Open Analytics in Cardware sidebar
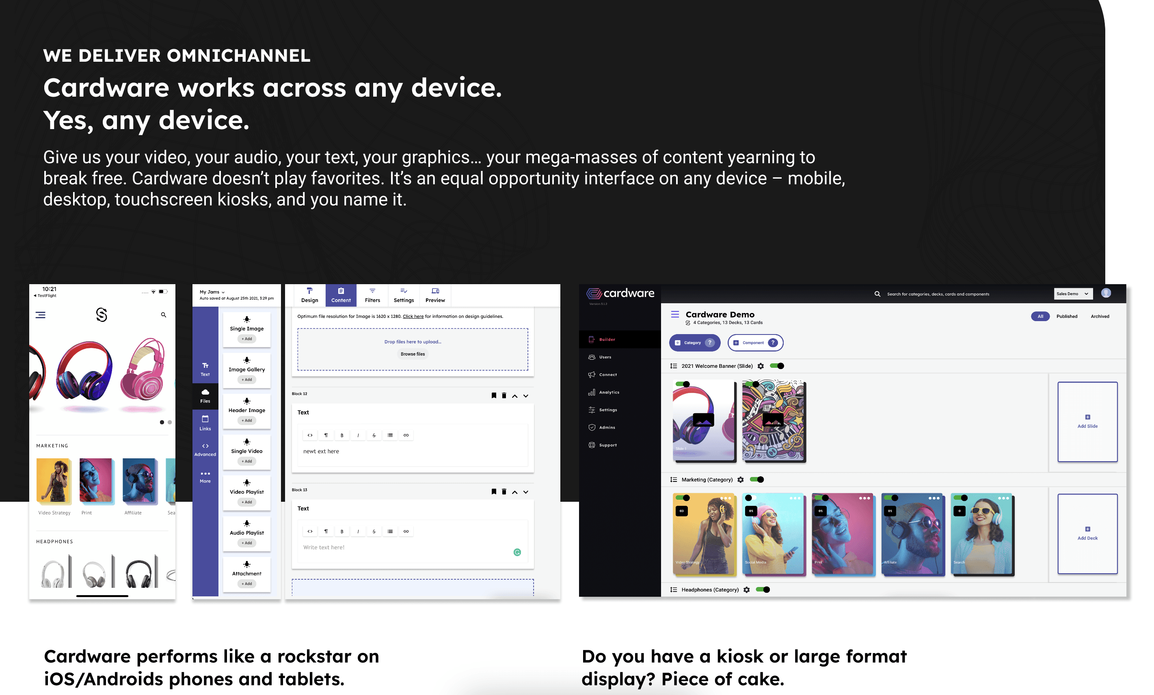The height and width of the screenshot is (695, 1154). (608, 393)
